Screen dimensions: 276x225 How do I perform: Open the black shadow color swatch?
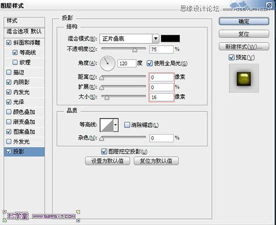171,39
